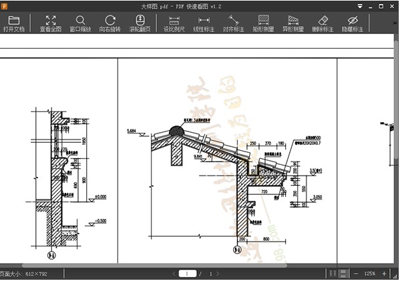This screenshot has height=281, width=402.
Task: Click the -0.500 elevation label
Action: tap(100, 221)
